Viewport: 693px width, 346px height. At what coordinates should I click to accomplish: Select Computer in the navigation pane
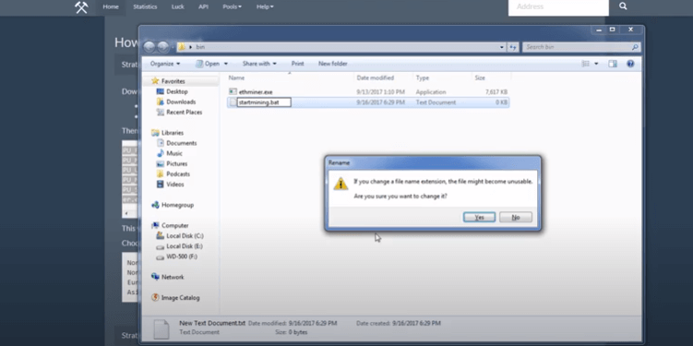tap(175, 225)
